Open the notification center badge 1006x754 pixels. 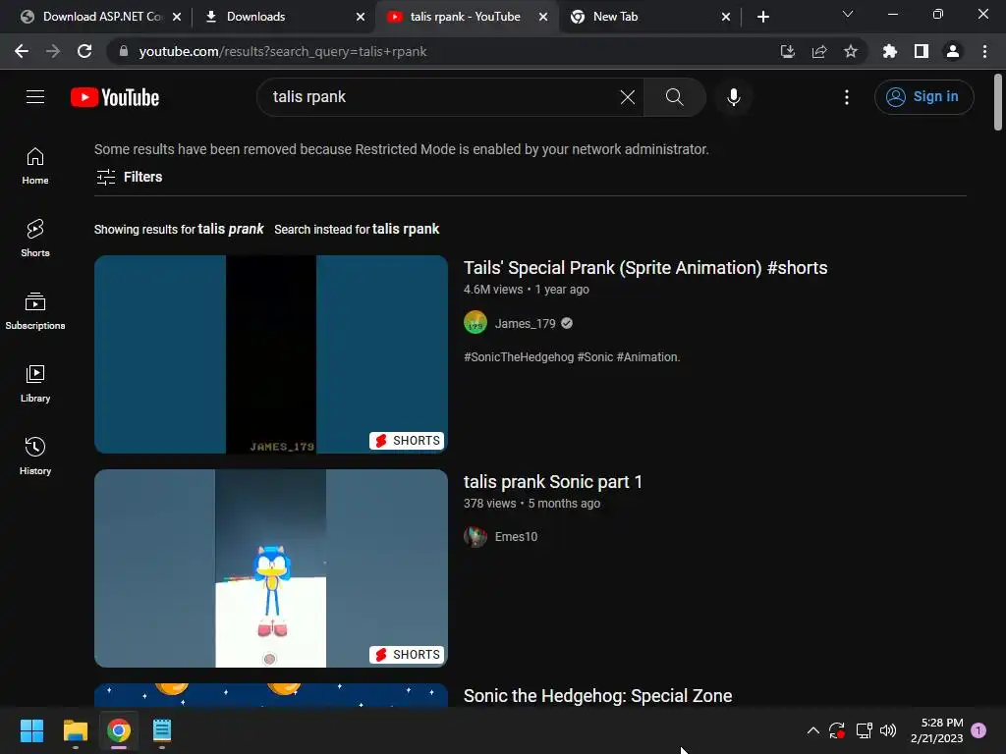tap(978, 730)
